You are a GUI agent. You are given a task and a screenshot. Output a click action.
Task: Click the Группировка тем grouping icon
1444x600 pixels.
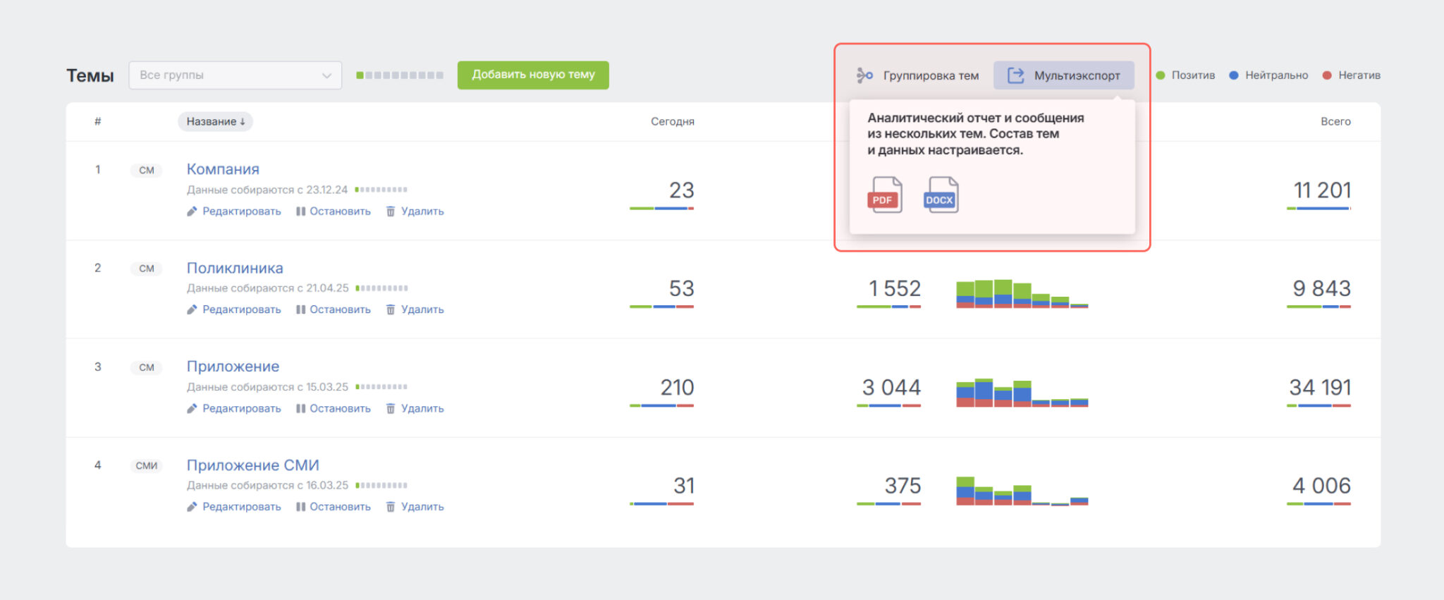pyautogui.click(x=864, y=75)
